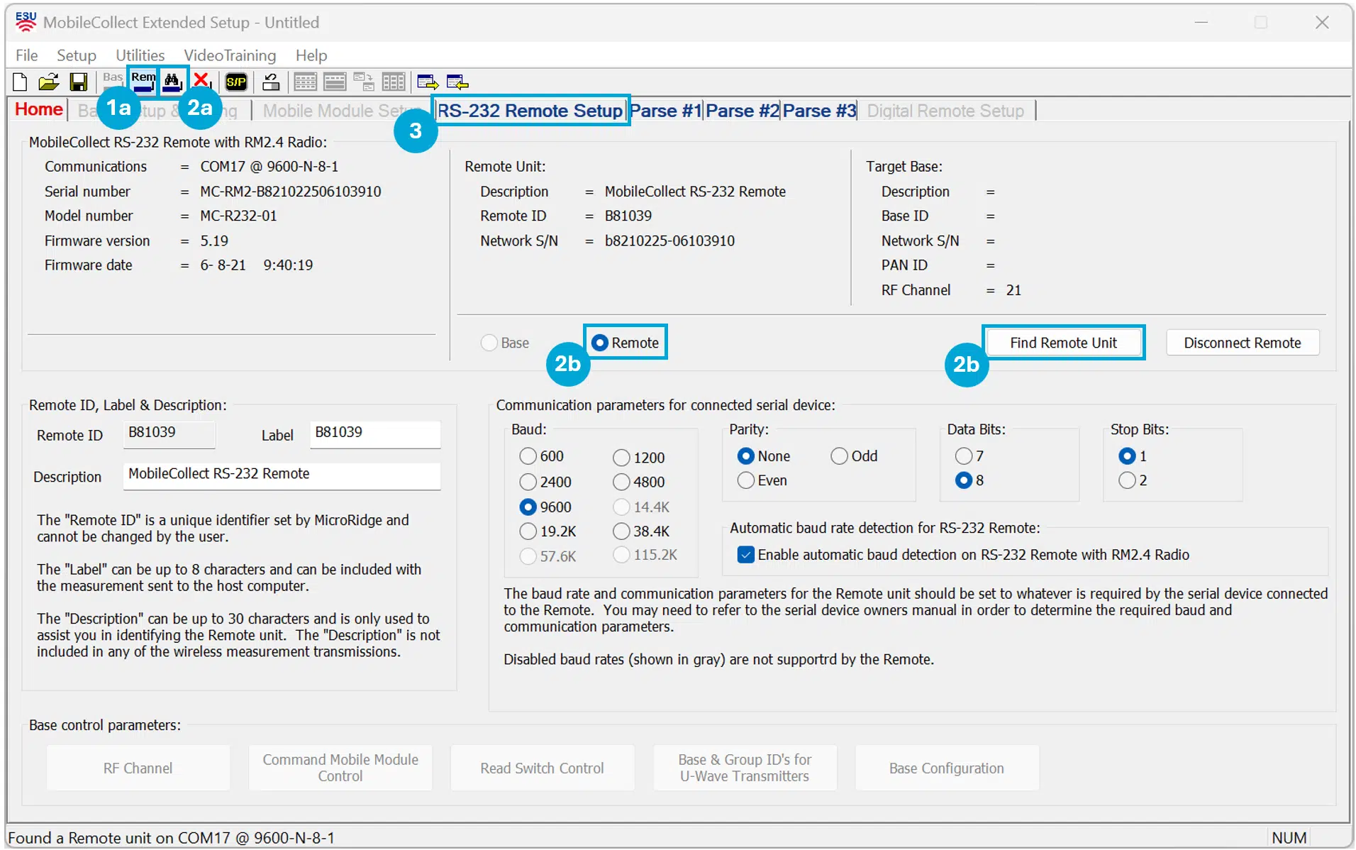Screen dimensions: 1356x850
Task: Toggle automatic baud detection checkbox
Action: point(745,555)
